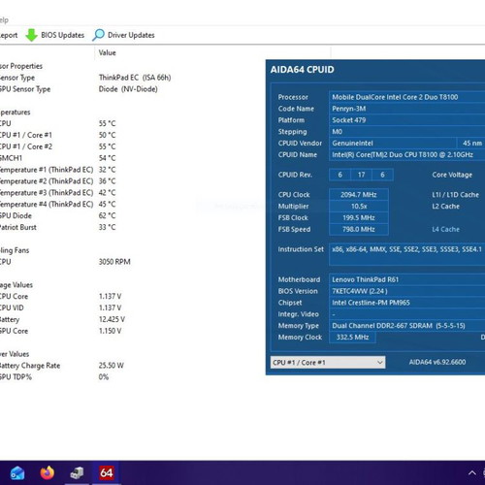Screen dimensions: 485x485
Task: Click the green BIOS Updates arrow icon
Action: 31,35
